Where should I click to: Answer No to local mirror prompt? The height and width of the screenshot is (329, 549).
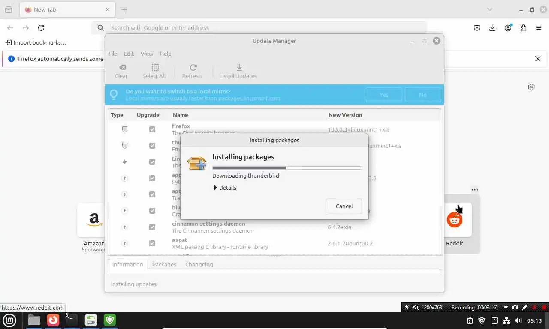[423, 95]
